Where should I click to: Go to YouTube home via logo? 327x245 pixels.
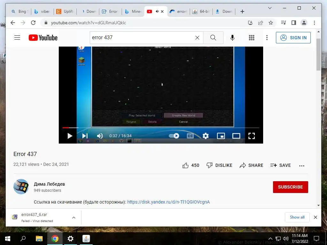[43, 38]
